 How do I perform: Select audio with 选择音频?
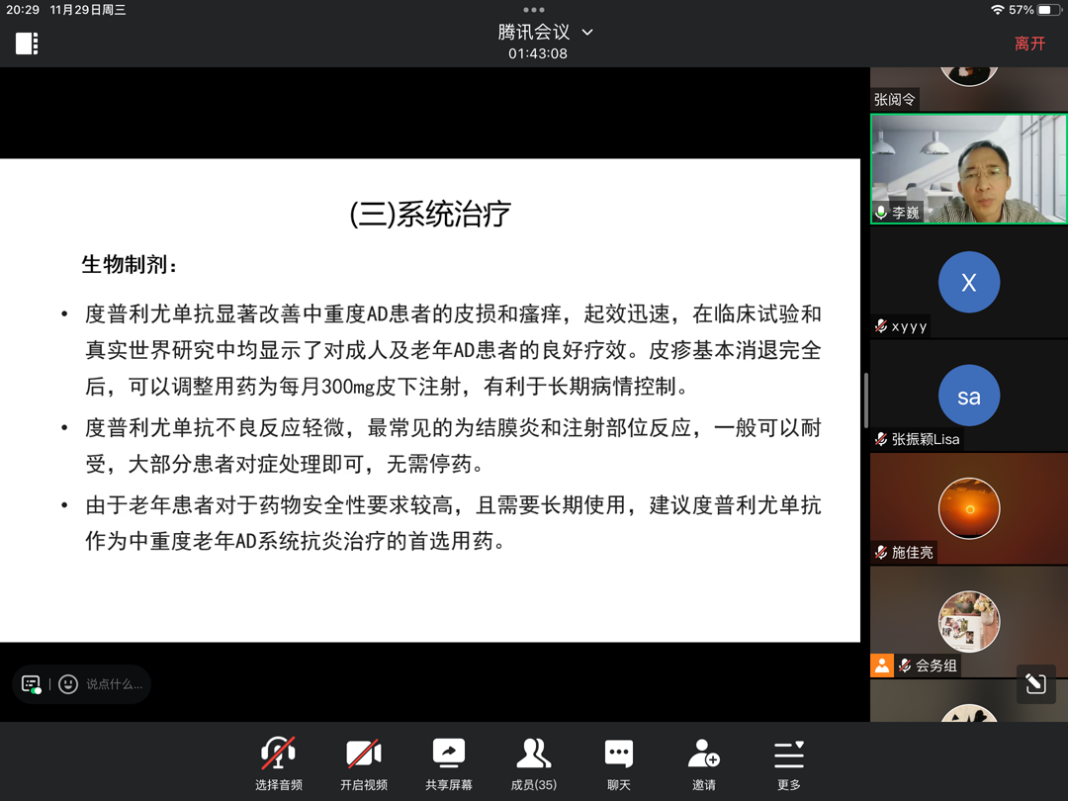pos(279,763)
